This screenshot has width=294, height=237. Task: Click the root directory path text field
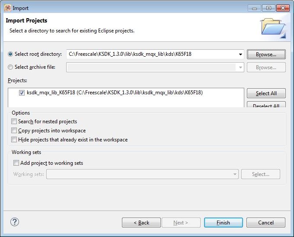click(x=151, y=54)
